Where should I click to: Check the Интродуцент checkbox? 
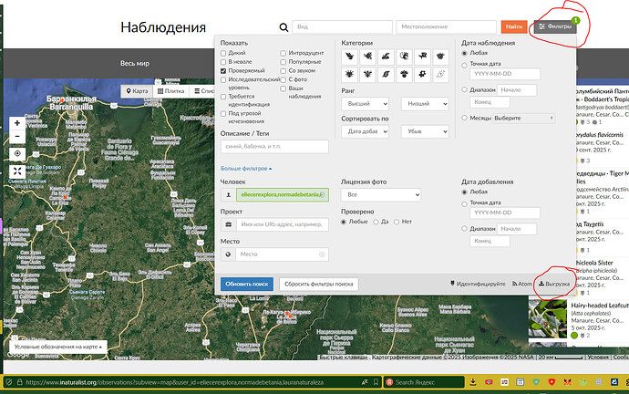pyautogui.click(x=284, y=53)
